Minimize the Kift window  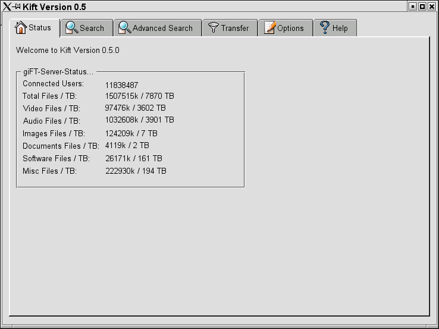point(412,7)
